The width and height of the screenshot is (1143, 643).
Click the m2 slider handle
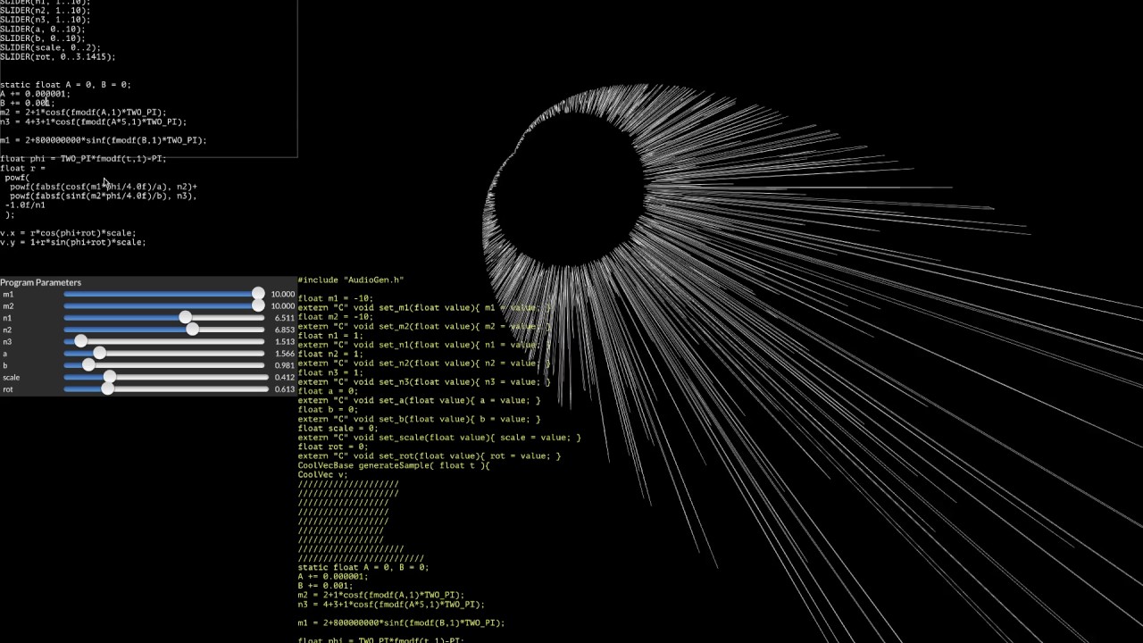coord(258,305)
